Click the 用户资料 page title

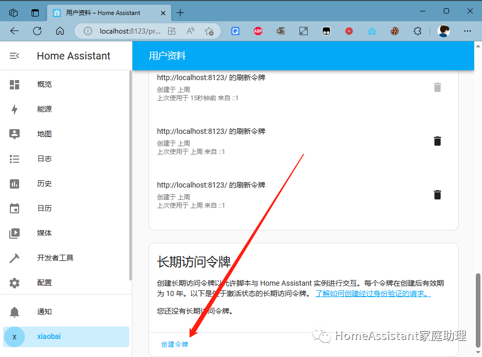pyautogui.click(x=167, y=56)
